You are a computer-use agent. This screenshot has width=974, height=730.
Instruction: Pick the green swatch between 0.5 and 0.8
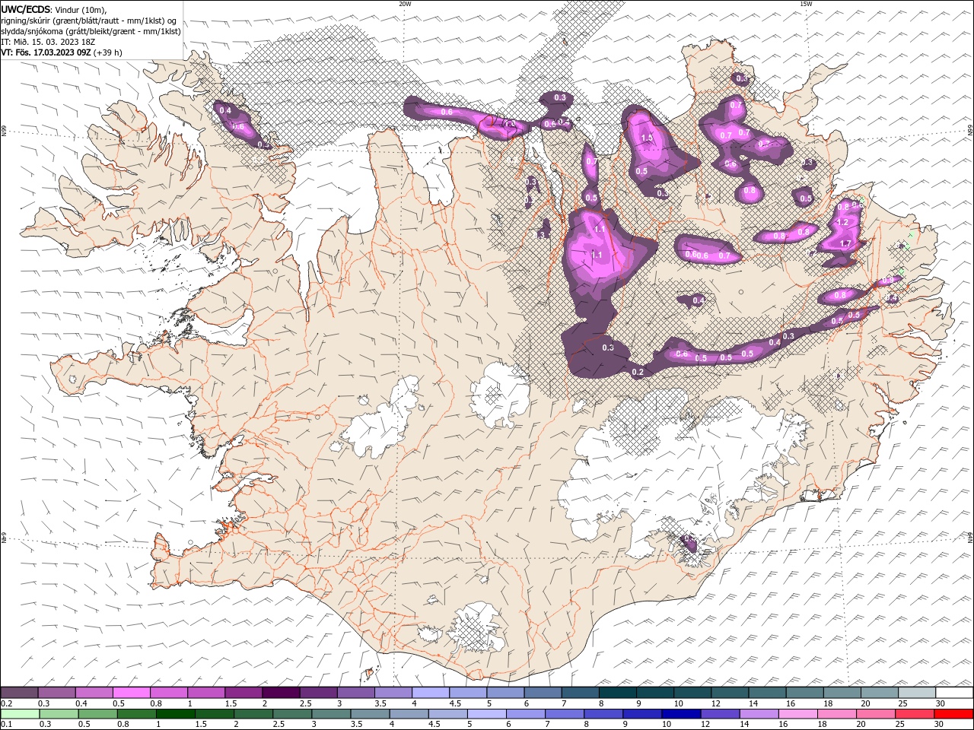[98, 713]
